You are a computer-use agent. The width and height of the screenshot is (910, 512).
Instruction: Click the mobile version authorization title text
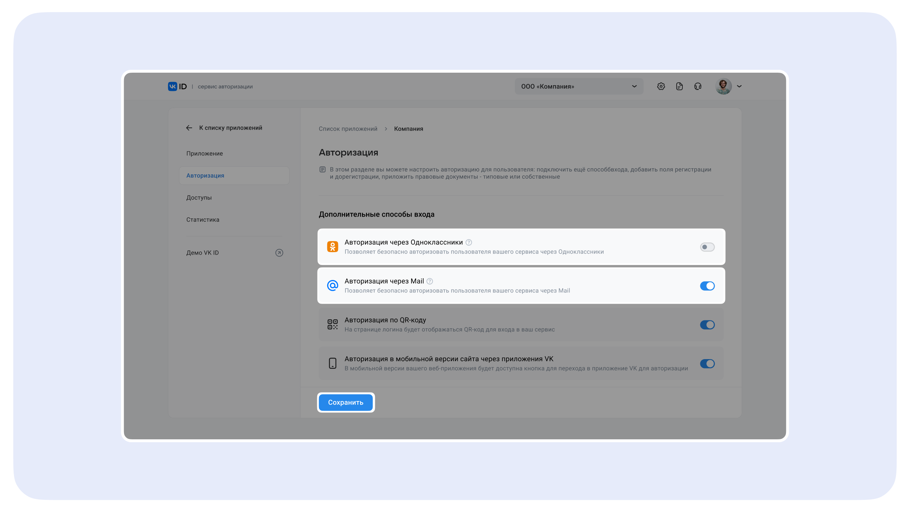[x=449, y=359]
